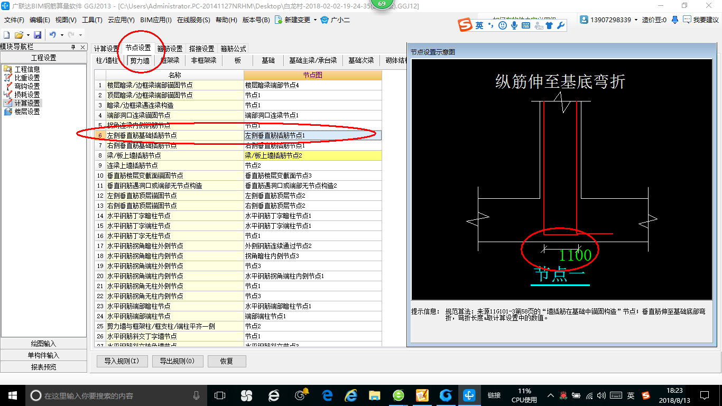Click the Redo arrow icon
Screen dimensions: 722x406
point(71,35)
